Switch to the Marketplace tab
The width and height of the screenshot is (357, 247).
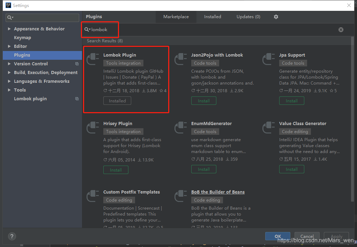(176, 17)
